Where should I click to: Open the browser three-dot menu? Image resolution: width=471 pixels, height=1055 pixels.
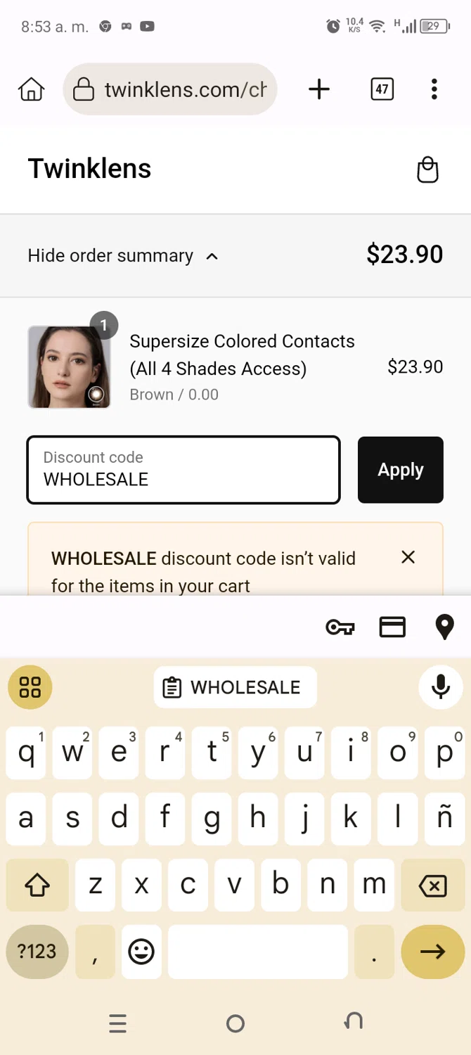[x=434, y=89]
